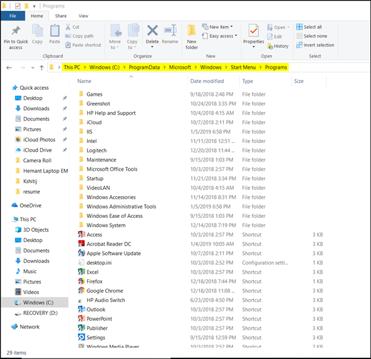Select the PowerPoint shortcut icon

pyautogui.click(x=82, y=319)
